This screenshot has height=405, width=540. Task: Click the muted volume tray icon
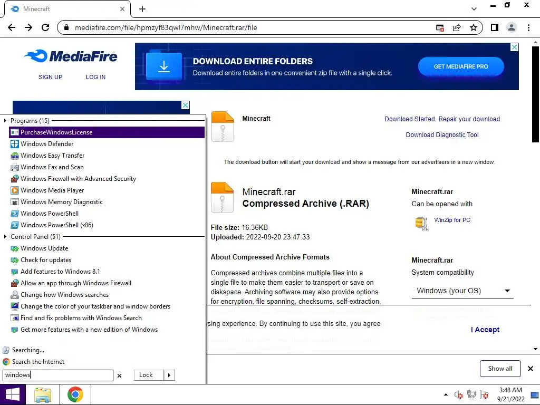(459, 394)
